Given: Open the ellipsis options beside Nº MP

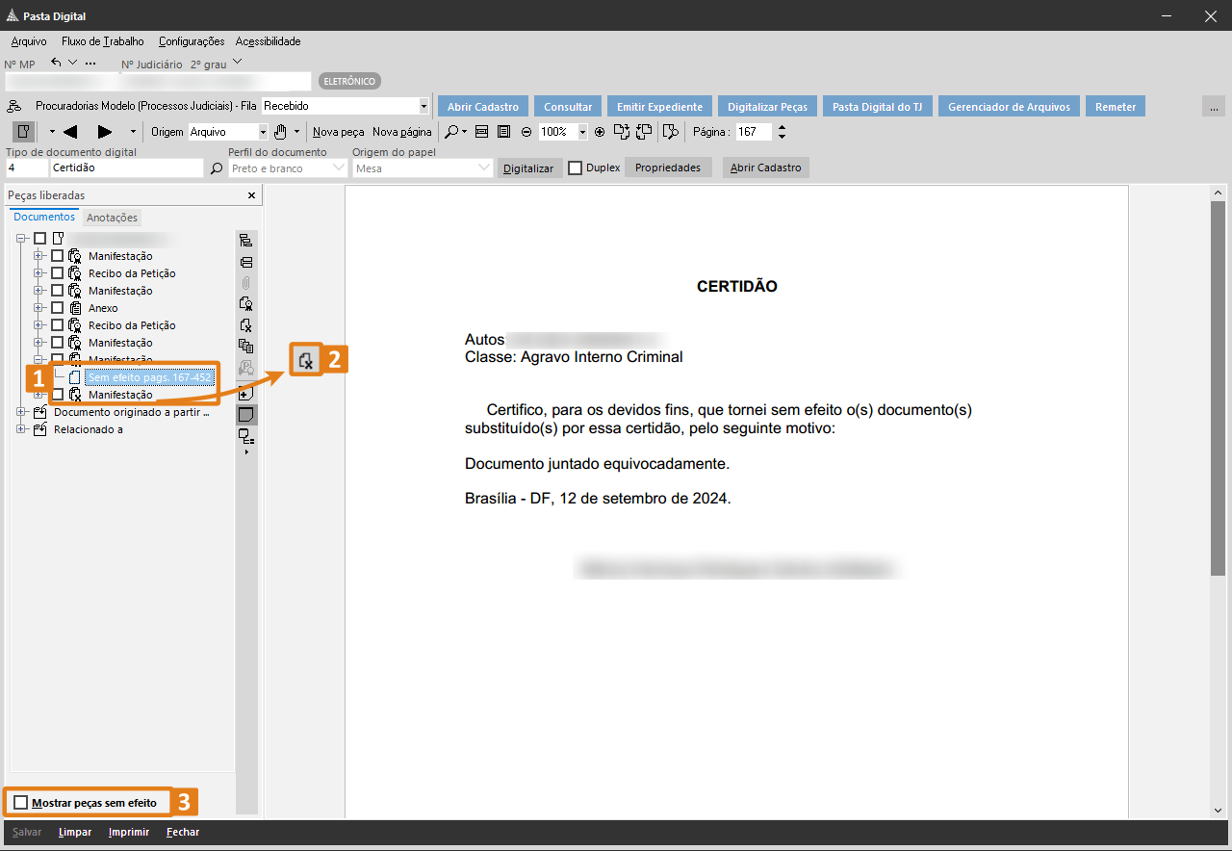Looking at the screenshot, I should pos(90,64).
